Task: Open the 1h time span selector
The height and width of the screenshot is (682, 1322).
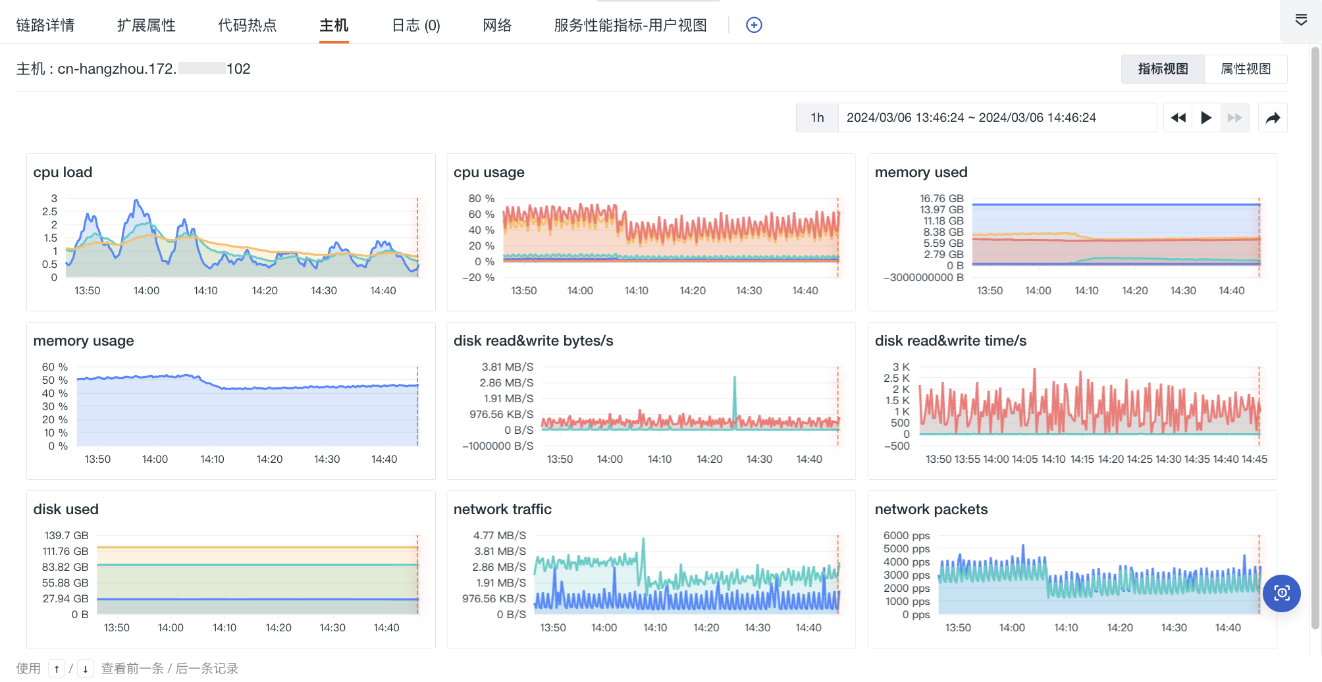Action: tap(817, 118)
